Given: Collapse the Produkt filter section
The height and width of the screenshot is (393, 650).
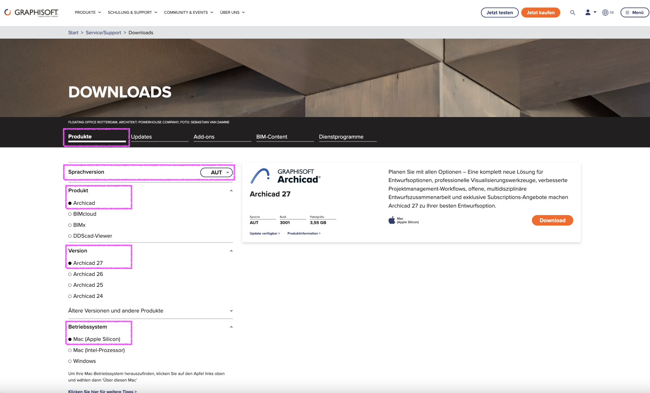Looking at the screenshot, I should tap(231, 191).
